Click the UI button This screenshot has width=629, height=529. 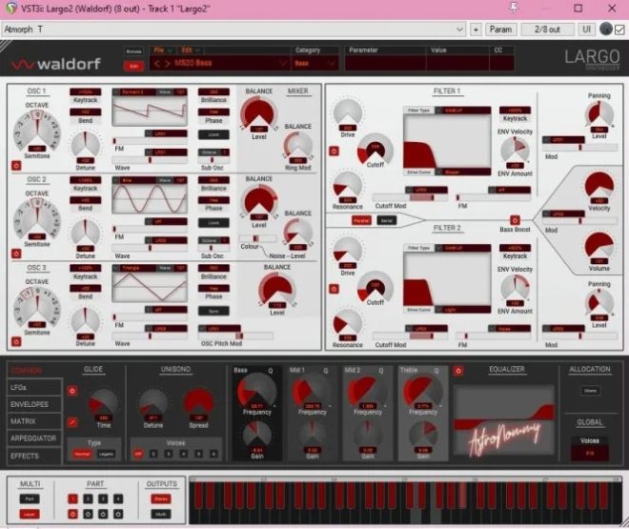pyautogui.click(x=586, y=30)
